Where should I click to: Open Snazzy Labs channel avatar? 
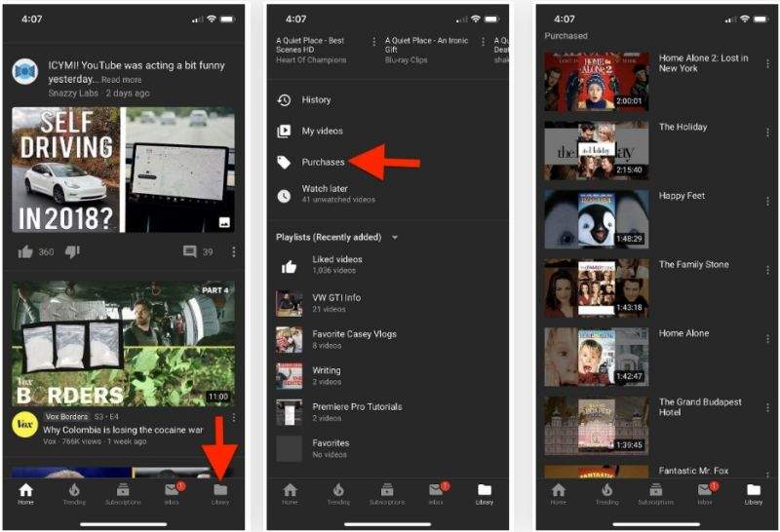click(x=25, y=72)
